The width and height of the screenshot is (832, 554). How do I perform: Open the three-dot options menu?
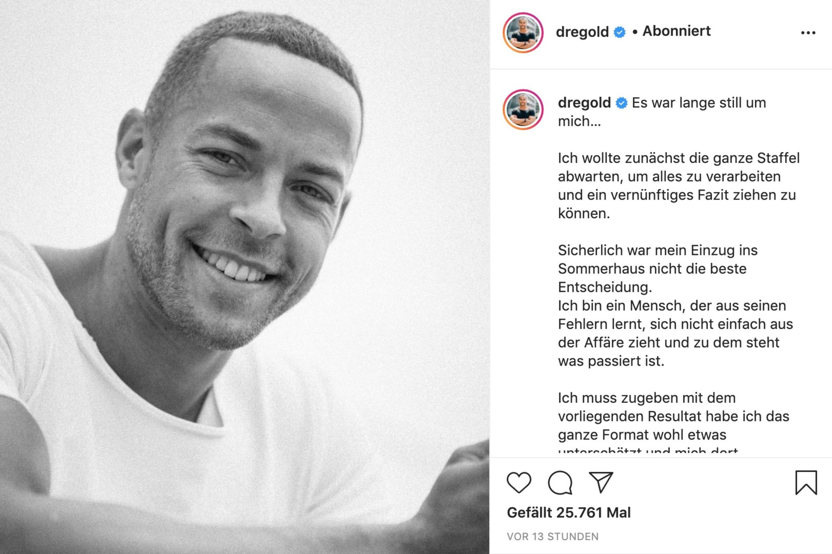point(808,32)
